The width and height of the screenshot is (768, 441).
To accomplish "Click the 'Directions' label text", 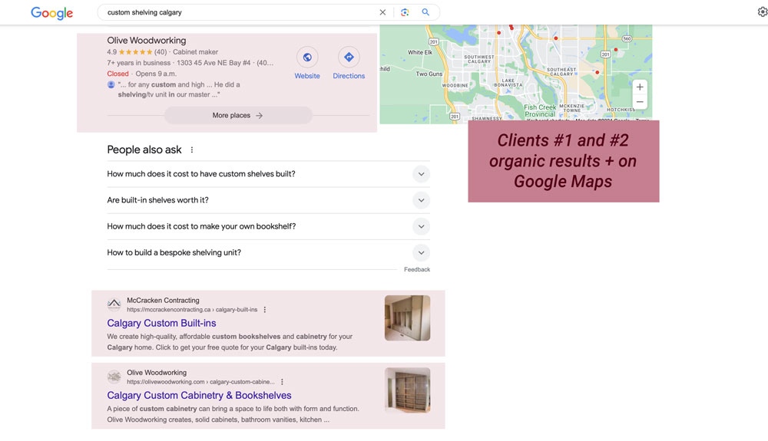I will pos(349,76).
